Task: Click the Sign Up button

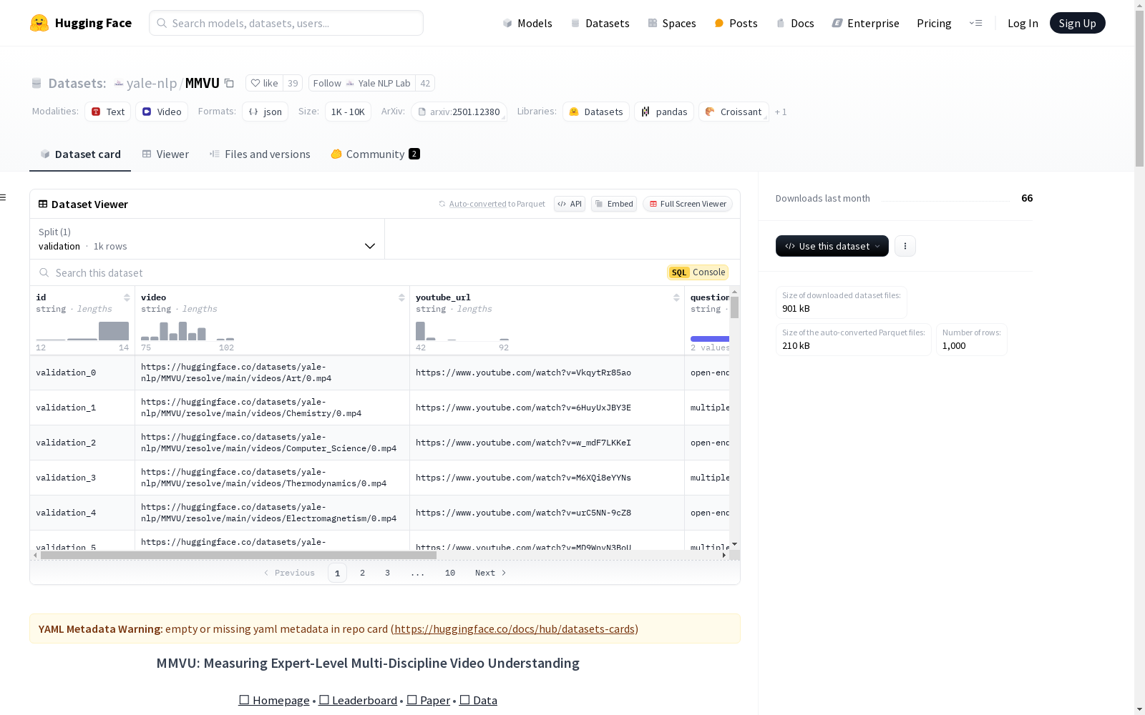Action: [x=1078, y=23]
